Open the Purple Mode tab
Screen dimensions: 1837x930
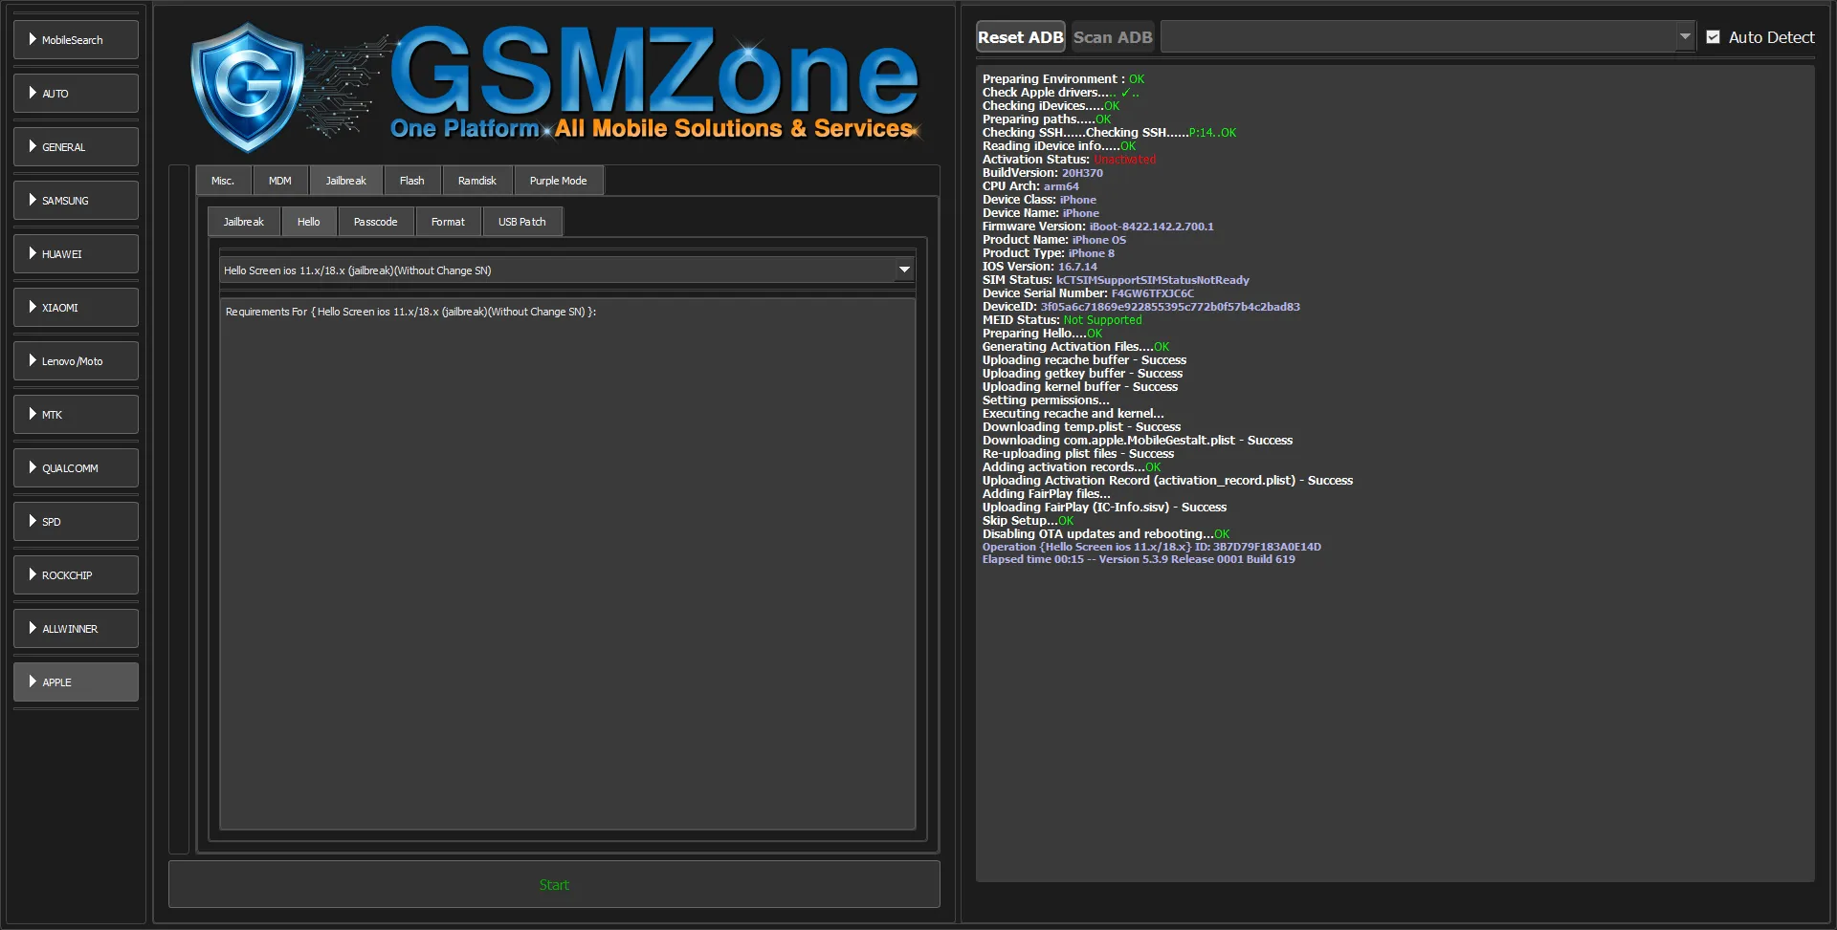558,181
